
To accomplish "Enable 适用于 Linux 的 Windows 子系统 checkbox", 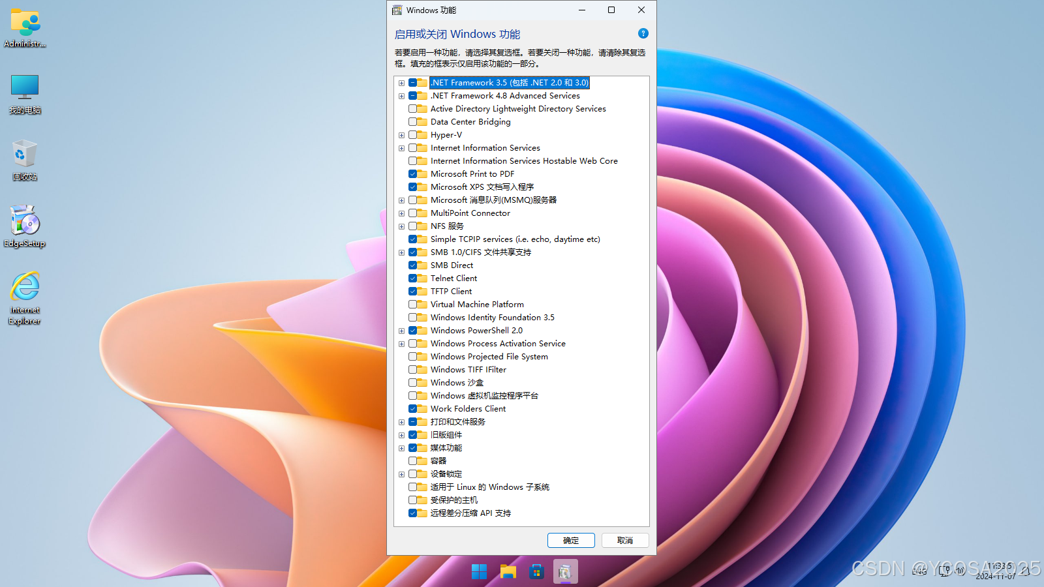I will tap(412, 487).
